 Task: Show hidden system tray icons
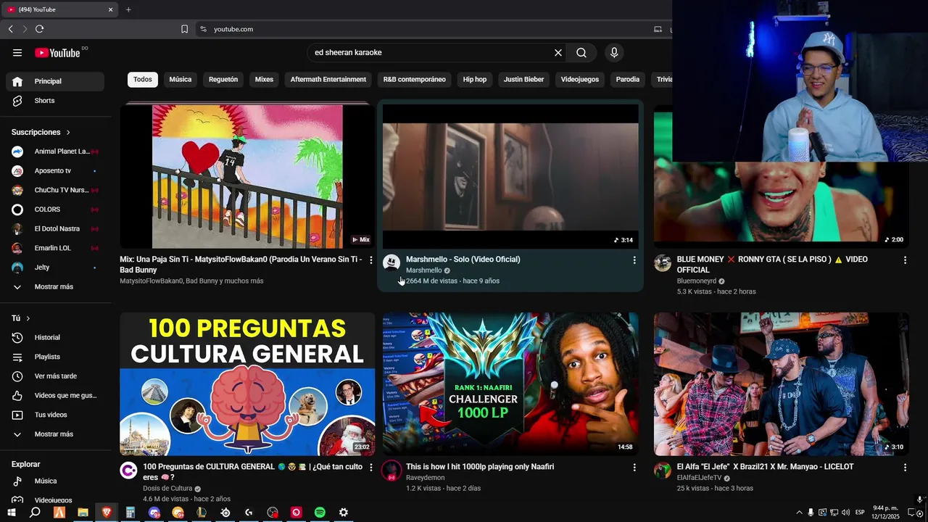(799, 513)
